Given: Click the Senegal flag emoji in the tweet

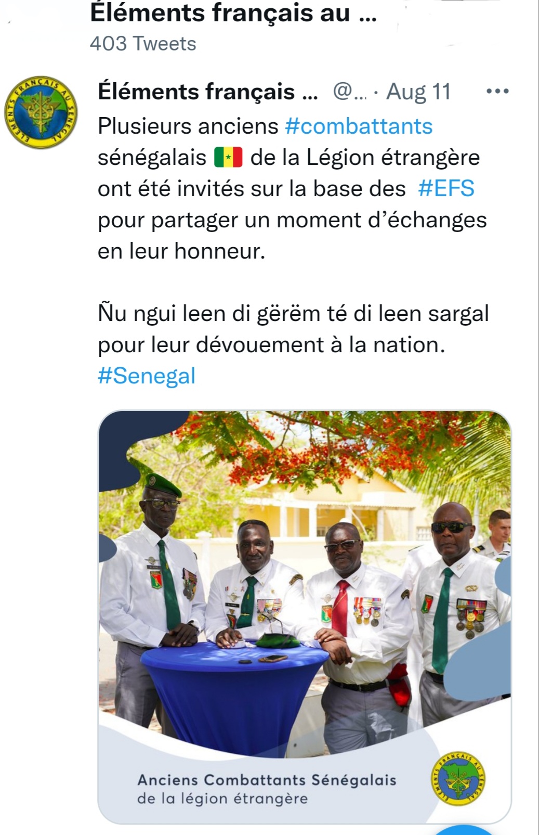Looking at the screenshot, I should tap(228, 157).
